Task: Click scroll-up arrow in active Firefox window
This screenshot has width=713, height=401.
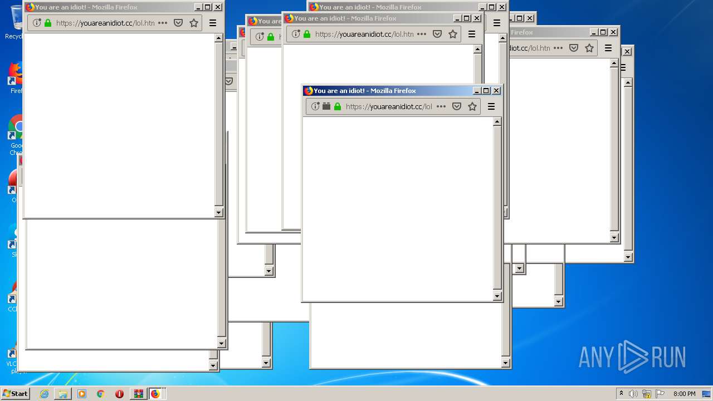Action: 497,121
